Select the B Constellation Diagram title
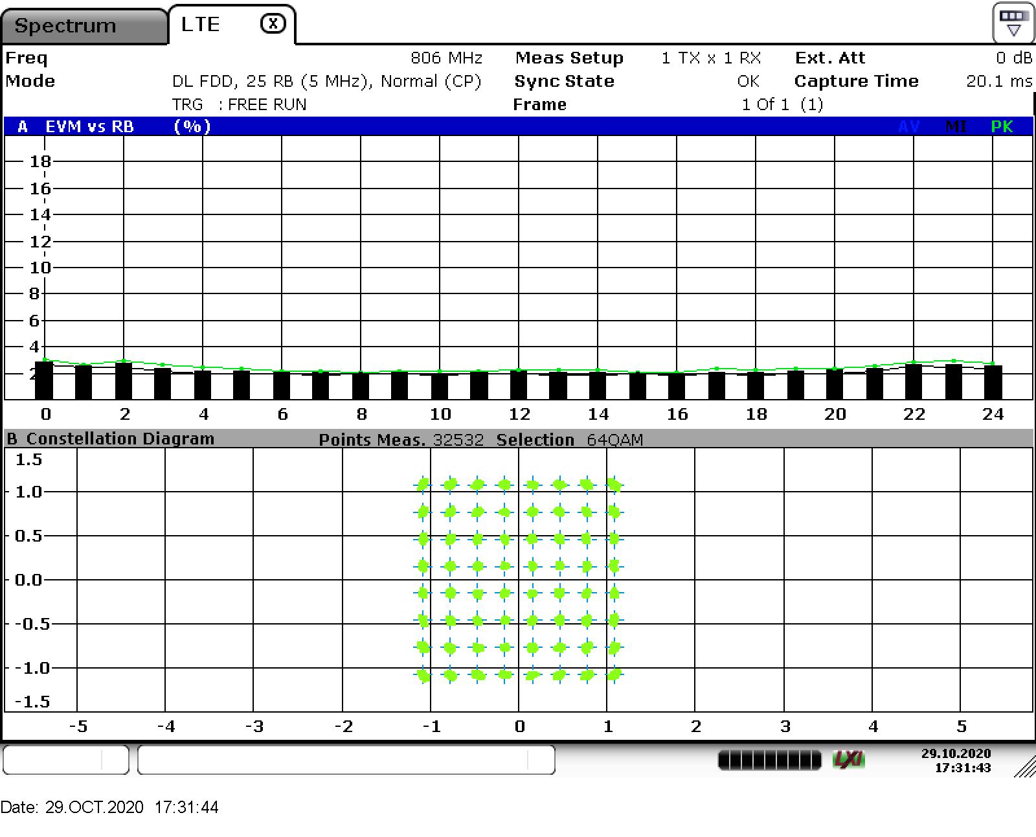This screenshot has width=1036, height=837. pyautogui.click(x=111, y=439)
